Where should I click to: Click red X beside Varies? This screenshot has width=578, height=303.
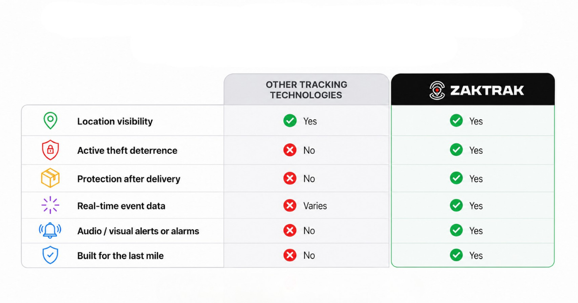tap(290, 205)
